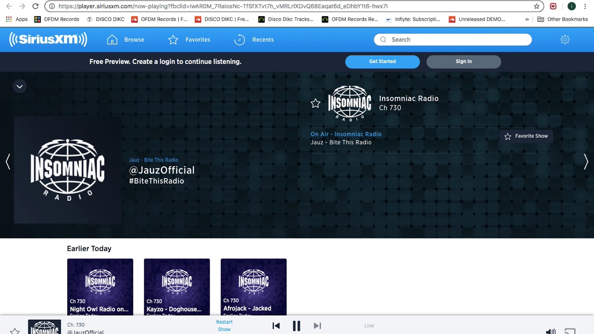Click the red extension icon in toolbar
The height and width of the screenshot is (334, 594).
click(x=553, y=6)
